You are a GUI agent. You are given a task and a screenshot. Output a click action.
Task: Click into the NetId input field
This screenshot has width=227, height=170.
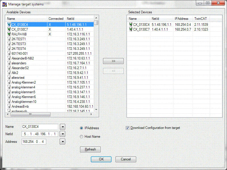pyautogui.click(x=40, y=134)
